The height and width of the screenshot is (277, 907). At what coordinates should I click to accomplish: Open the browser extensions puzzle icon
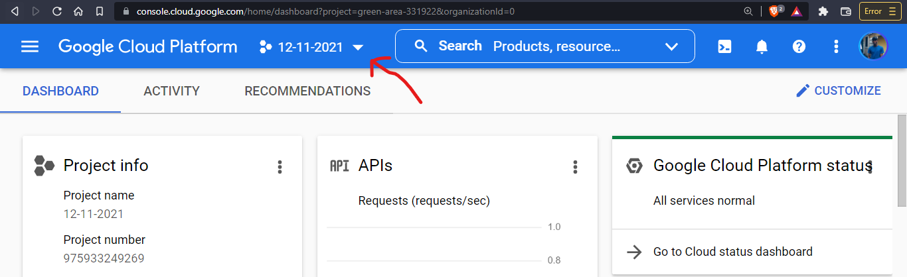(x=824, y=11)
